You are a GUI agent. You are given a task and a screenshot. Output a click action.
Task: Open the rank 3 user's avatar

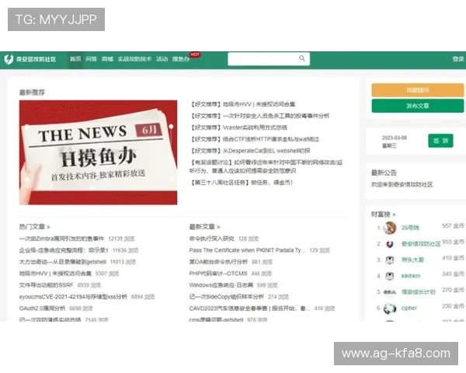[390, 260]
